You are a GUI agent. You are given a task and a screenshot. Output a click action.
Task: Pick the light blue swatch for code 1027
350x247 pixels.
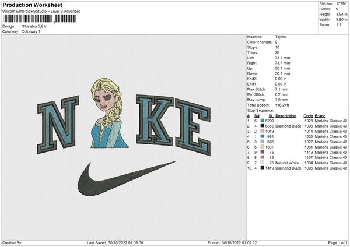click(x=262, y=142)
